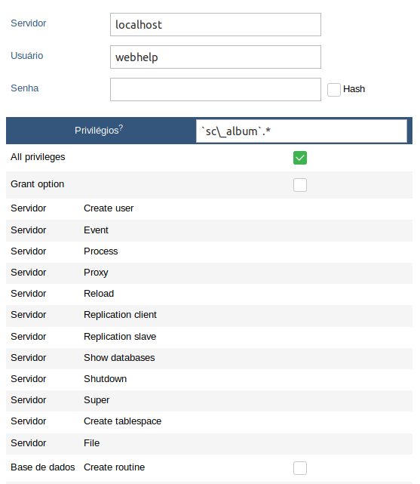This screenshot has width=420, height=484.
Task: Select the Replication client privilege row
Action: click(x=209, y=316)
